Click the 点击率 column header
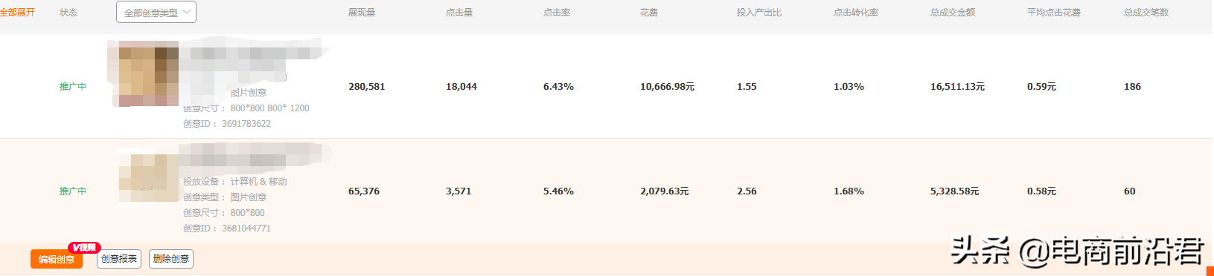The image size is (1214, 276). pyautogui.click(x=557, y=13)
